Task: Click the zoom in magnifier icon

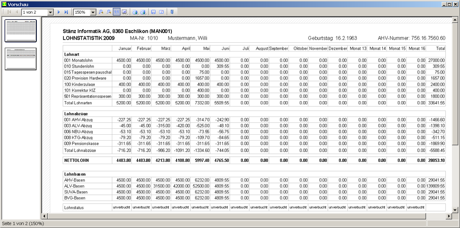Action: (x=101, y=12)
